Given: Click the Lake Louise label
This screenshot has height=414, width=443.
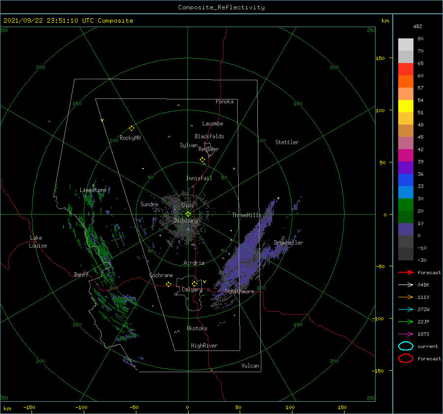Looking at the screenshot, I should coord(38,242).
